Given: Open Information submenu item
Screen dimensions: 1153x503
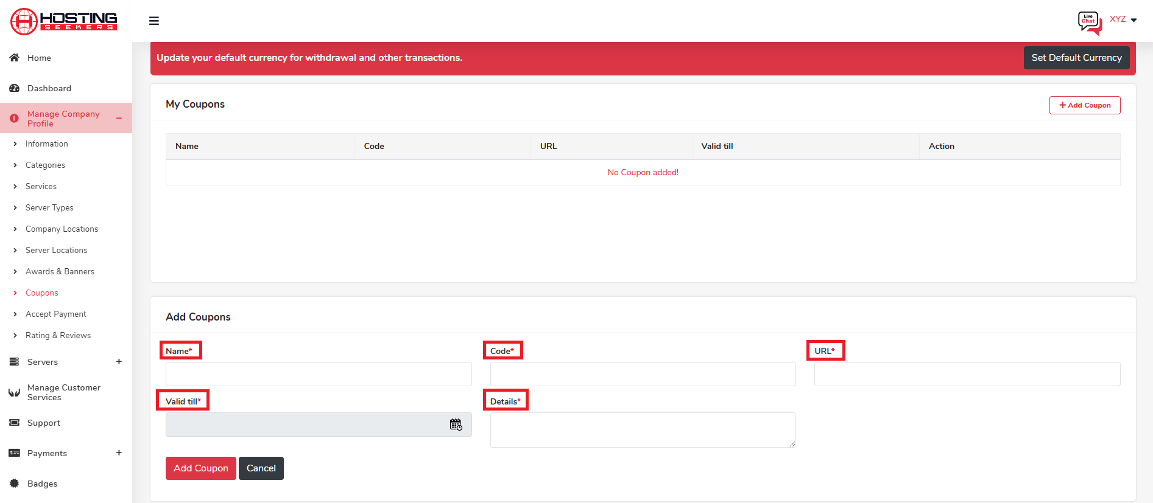Looking at the screenshot, I should click(x=47, y=144).
